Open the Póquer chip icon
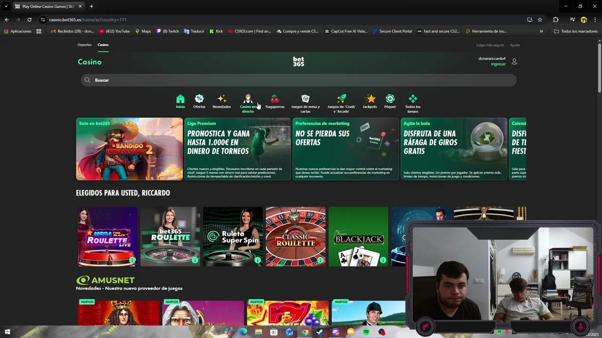 390,99
